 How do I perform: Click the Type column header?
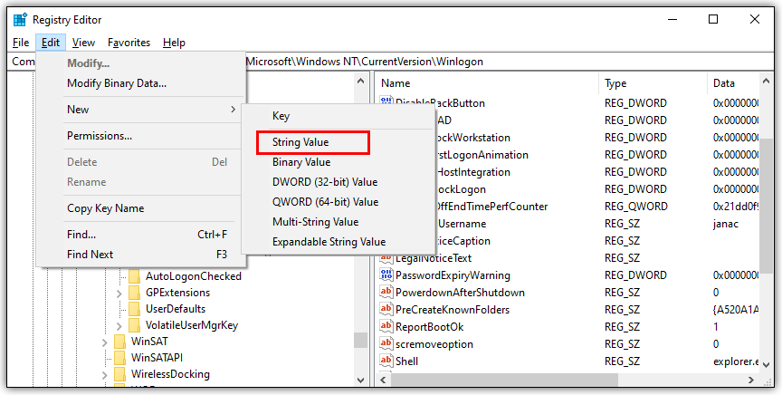[x=615, y=83]
